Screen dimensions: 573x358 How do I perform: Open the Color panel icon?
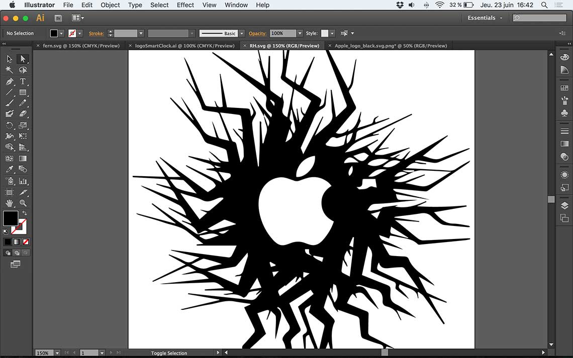pos(564,57)
